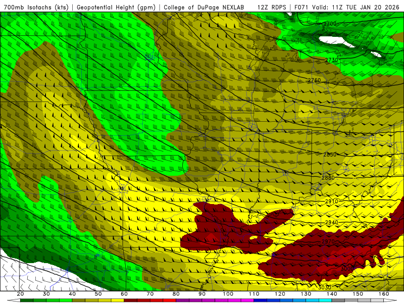Click the 3000 height contour label
Viewport: 404px width, 303px height.
(x=347, y=269)
